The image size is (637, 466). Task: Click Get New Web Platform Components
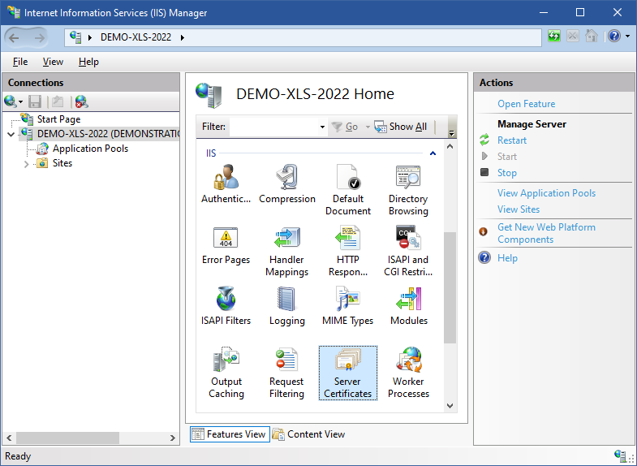point(546,233)
